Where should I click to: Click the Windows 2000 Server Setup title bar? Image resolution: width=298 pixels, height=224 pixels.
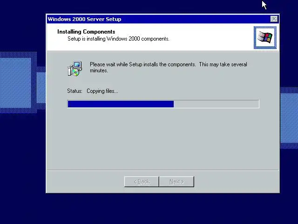[x=163, y=19]
